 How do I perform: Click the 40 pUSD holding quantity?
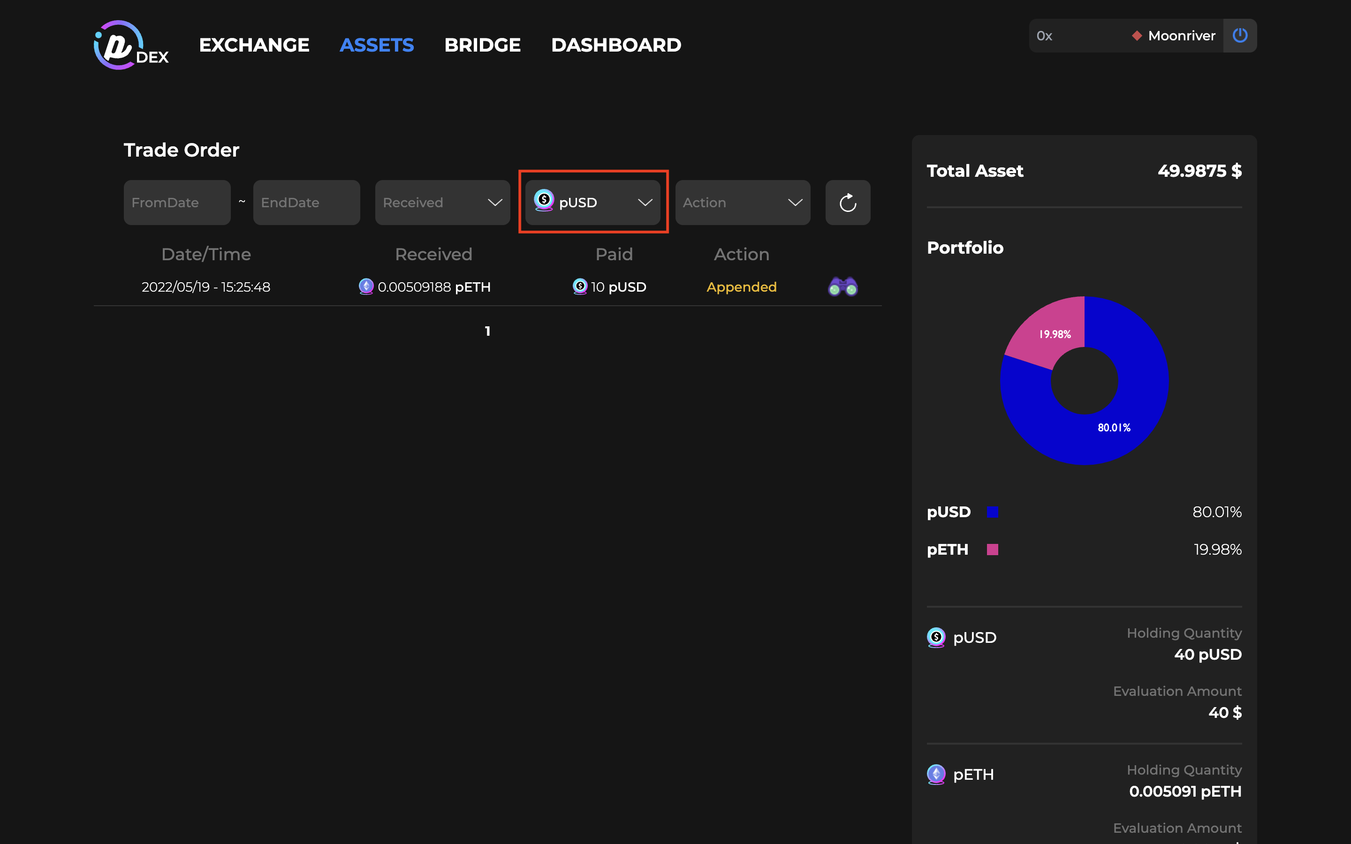pos(1208,654)
